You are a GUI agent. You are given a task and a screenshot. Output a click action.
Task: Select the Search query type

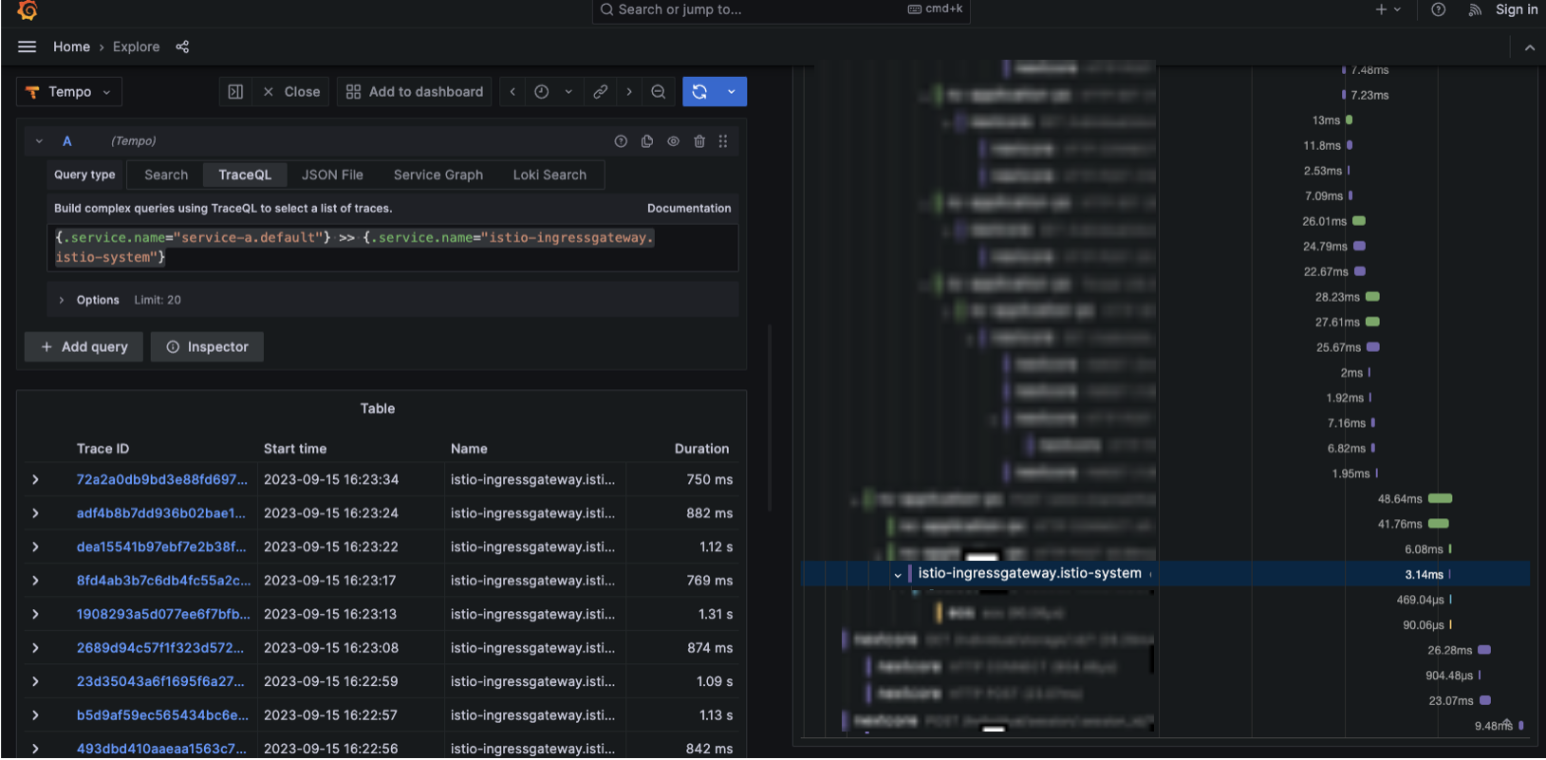click(166, 175)
